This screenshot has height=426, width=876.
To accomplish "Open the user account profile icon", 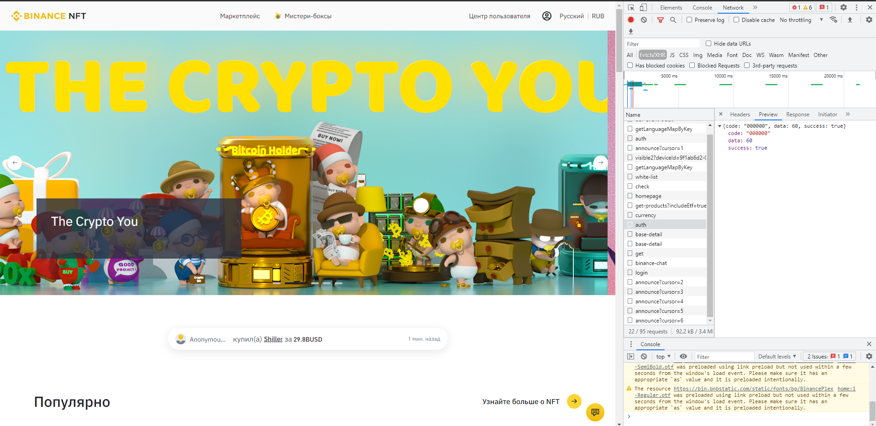I will [x=546, y=16].
